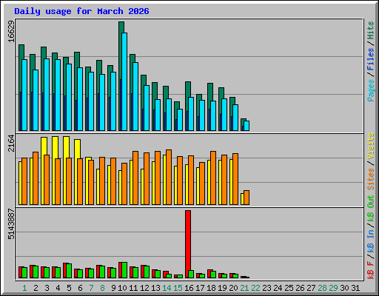Click the cyan files bar for day 21
Screen dimensions: 379x296
pos(246,126)
